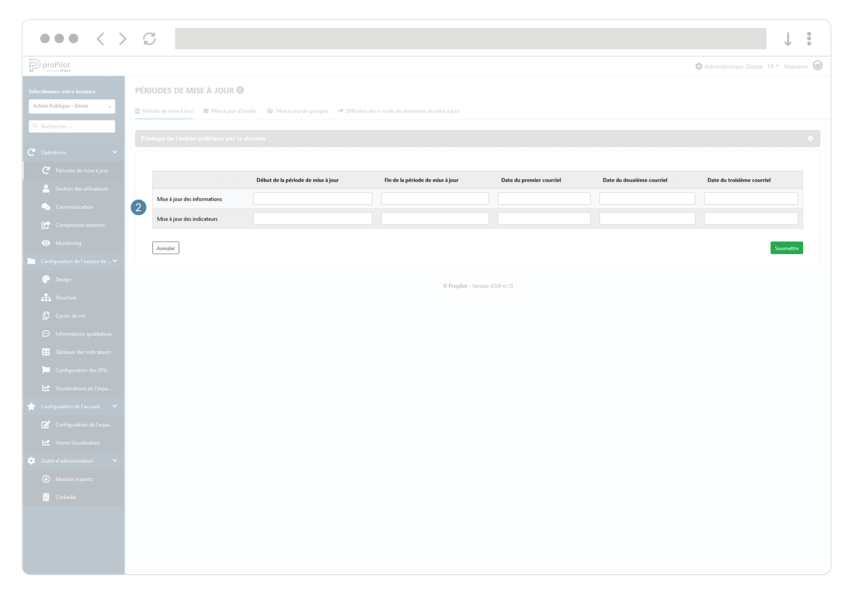Click first courriel date field for indicateurs
This screenshot has height=598, width=853.
click(x=543, y=219)
